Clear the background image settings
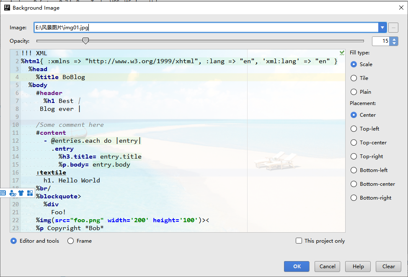The width and height of the screenshot is (408, 277). pyautogui.click(x=388, y=266)
